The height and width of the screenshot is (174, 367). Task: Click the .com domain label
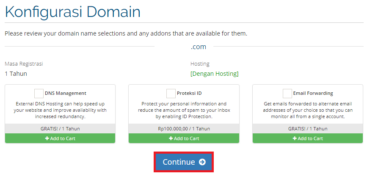coord(198,47)
